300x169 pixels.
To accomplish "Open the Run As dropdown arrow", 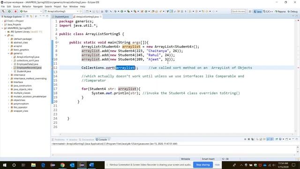I will tap(125, 11).
